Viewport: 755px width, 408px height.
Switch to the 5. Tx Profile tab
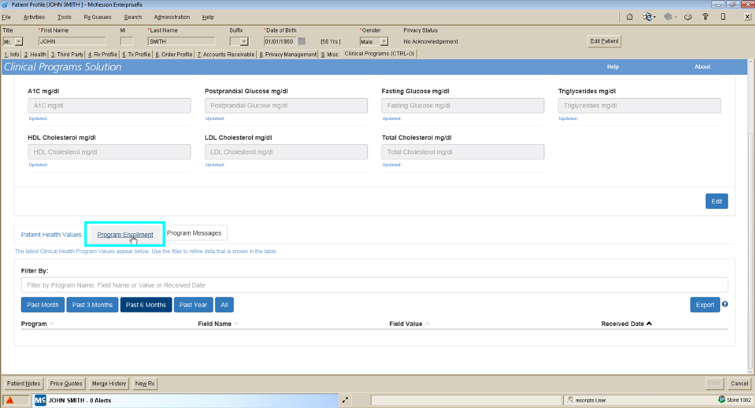point(136,54)
